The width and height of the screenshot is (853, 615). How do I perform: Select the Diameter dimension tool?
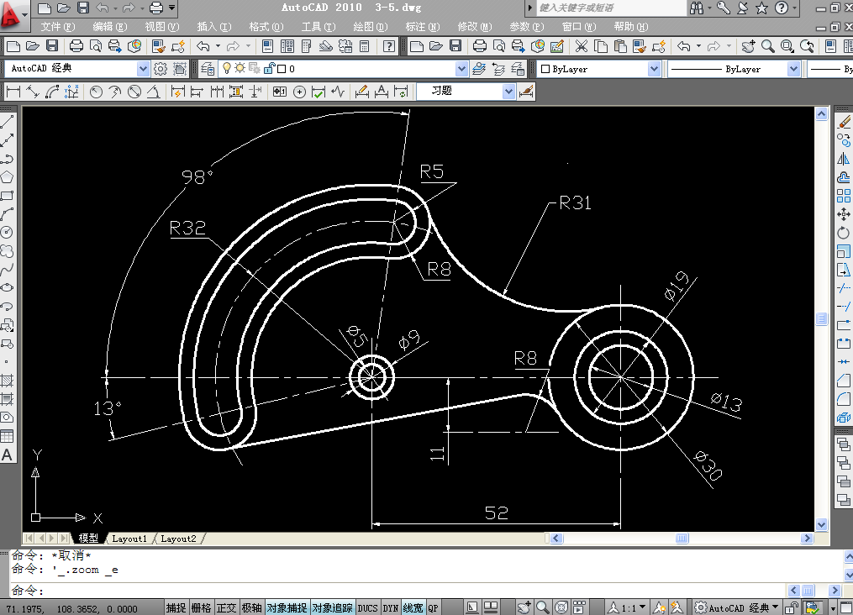[134, 92]
